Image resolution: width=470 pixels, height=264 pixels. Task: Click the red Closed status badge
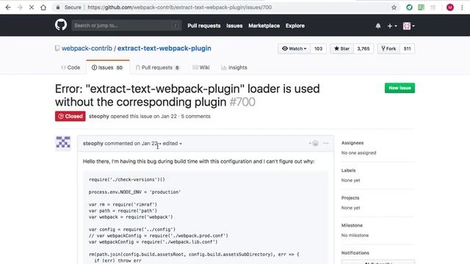pyautogui.click(x=70, y=116)
